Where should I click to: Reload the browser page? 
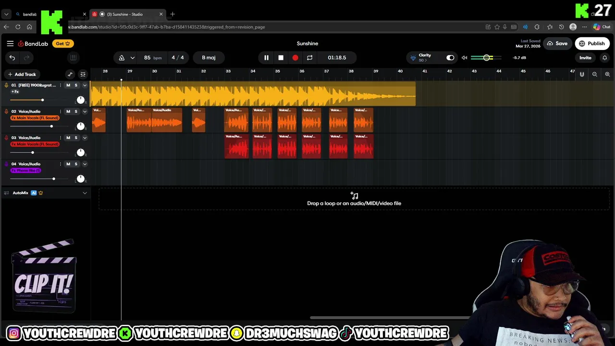coord(18,27)
